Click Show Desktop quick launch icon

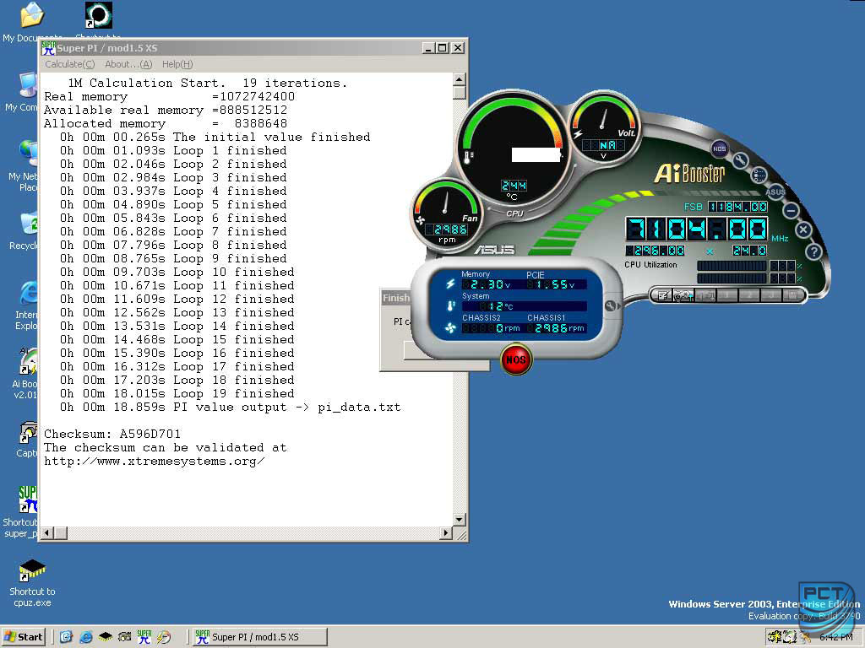pyautogui.click(x=66, y=637)
